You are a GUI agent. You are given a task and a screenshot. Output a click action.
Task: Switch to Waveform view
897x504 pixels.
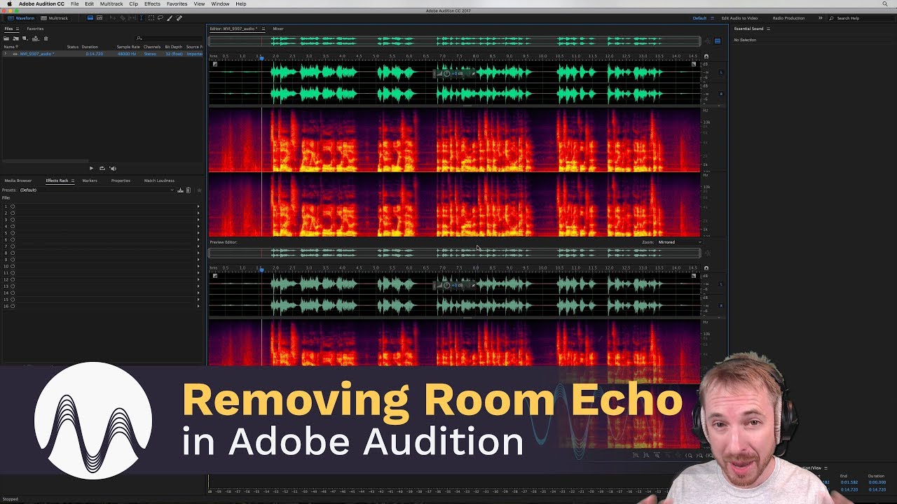coord(20,18)
